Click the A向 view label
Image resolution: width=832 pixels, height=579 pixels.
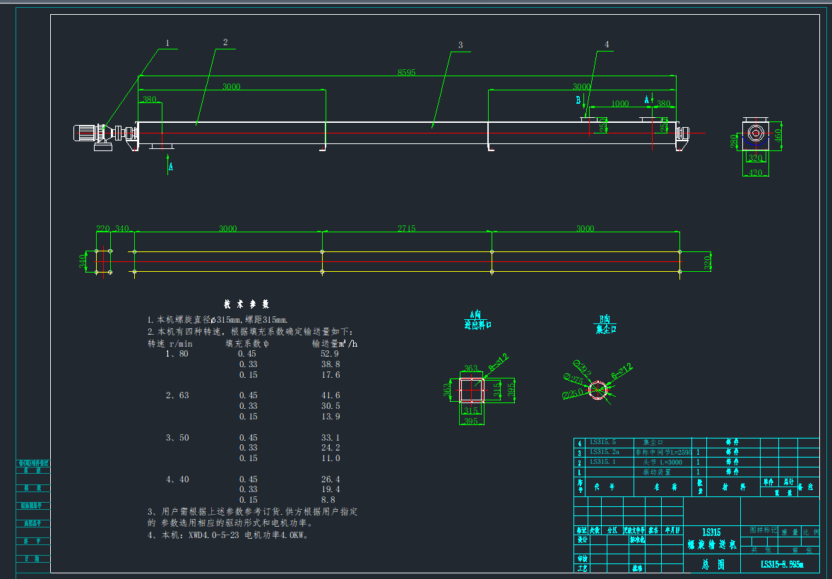475,314
